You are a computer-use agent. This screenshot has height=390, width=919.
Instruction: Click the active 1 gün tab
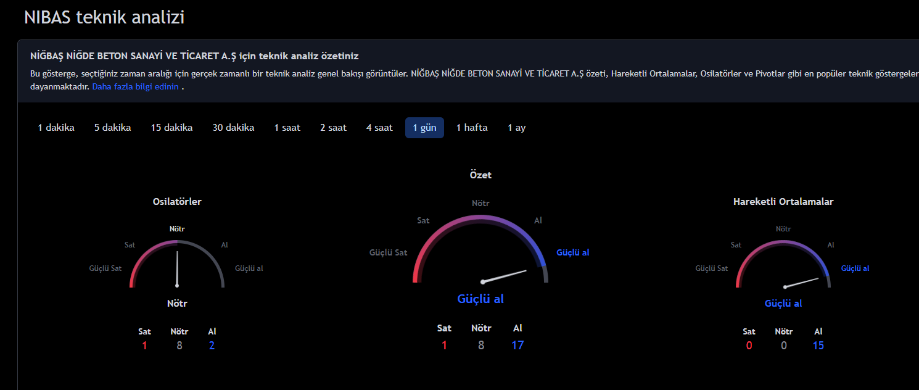pos(424,128)
